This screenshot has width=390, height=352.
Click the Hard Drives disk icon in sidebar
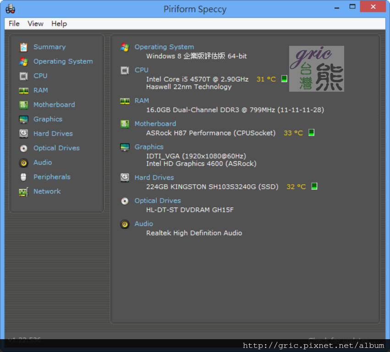pos(24,133)
